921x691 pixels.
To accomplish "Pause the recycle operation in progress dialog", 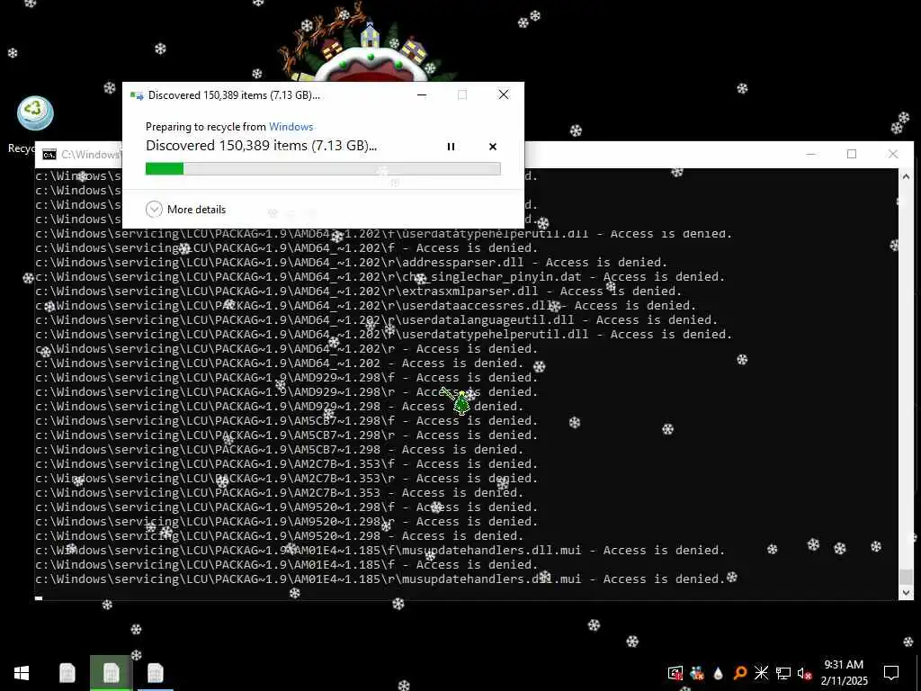I will click(451, 147).
